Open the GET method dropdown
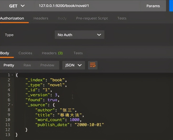 (17, 6)
